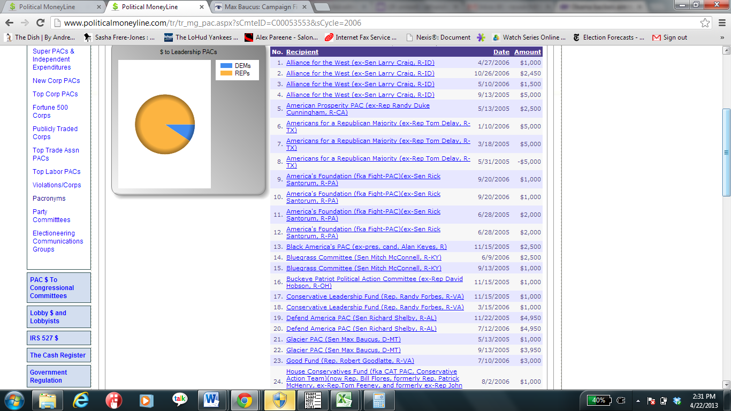Image resolution: width=731 pixels, height=411 pixels.
Task: Open the Alex Pareene Salon bookmark
Action: point(281,37)
